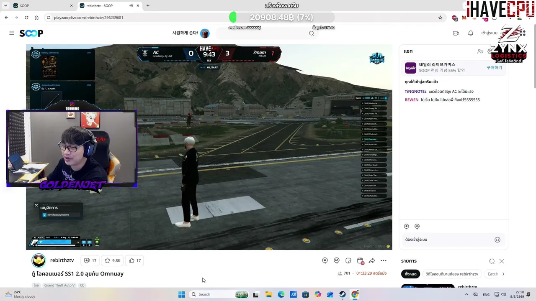The width and height of the screenshot is (536, 301).
Task: Click the AD balloon below the video
Action: click(337, 260)
